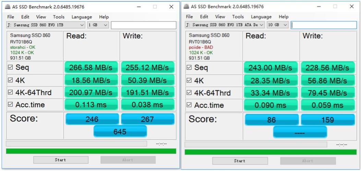Uncheck the 4K test in left window

tap(10, 80)
